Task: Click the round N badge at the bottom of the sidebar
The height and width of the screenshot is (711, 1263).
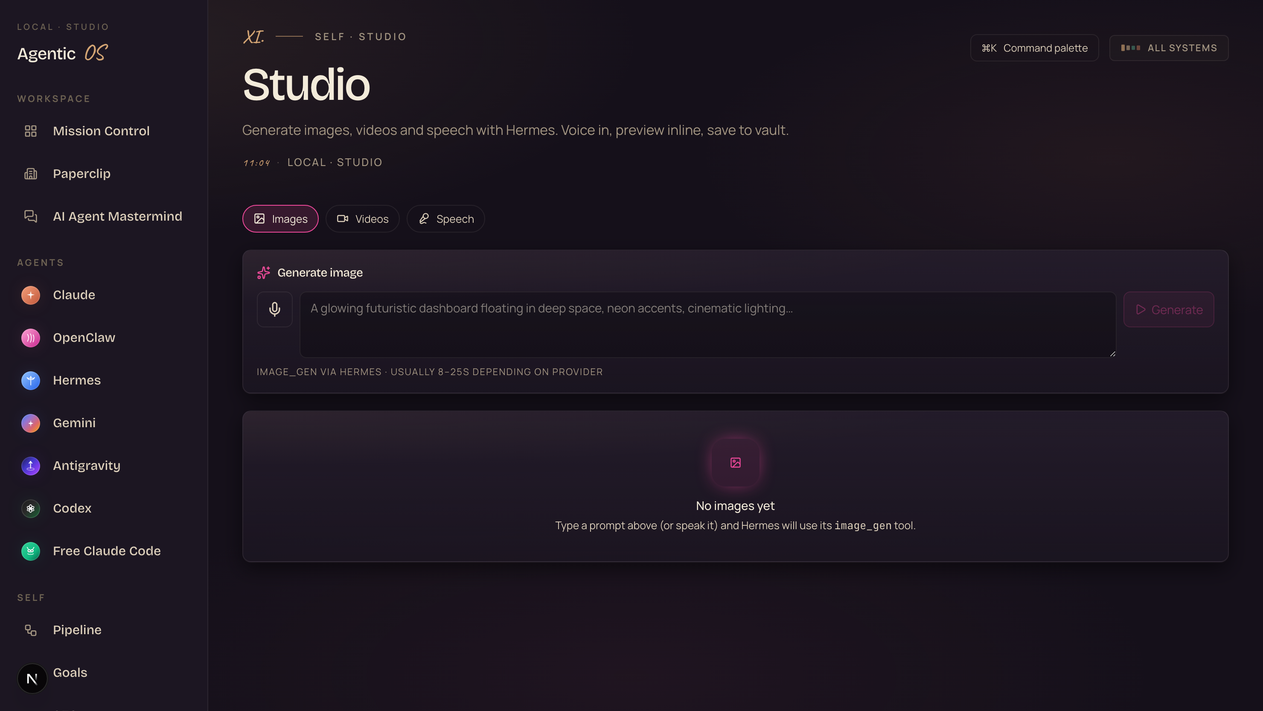Action: [32, 679]
